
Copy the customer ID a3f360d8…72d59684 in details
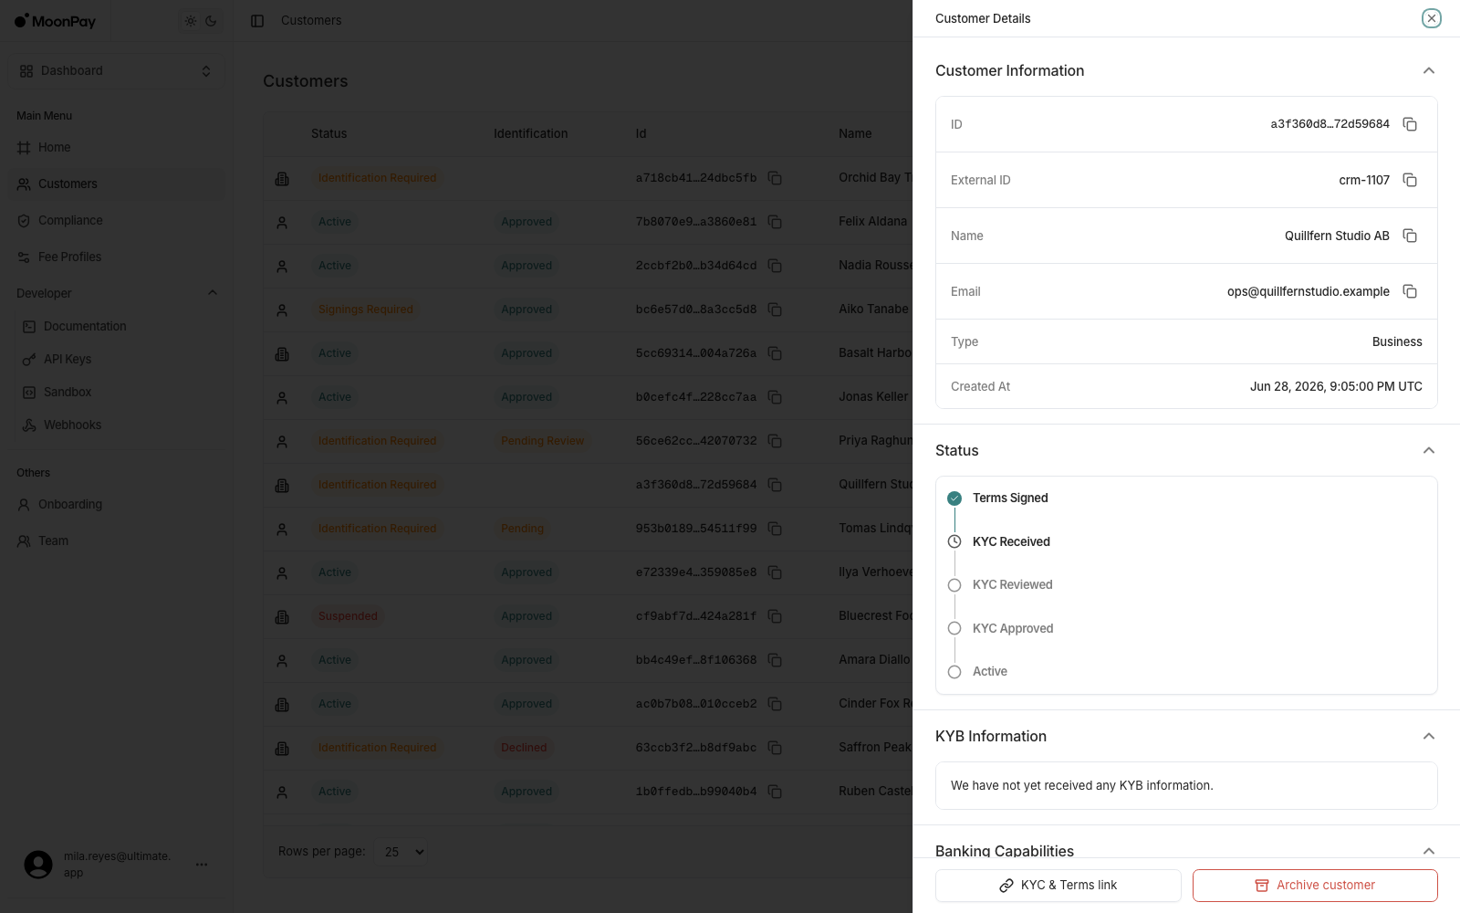[1410, 124]
